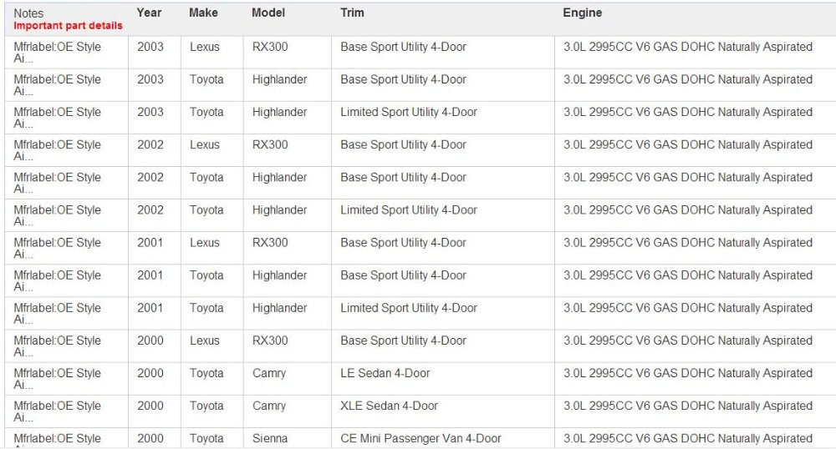Click Lexus in the 2000 RX300 row
The width and height of the screenshot is (836, 449).
pos(204,341)
